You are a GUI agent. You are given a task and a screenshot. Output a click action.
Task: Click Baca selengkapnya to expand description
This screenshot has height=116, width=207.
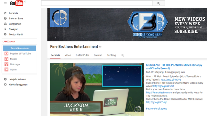tap(157, 109)
